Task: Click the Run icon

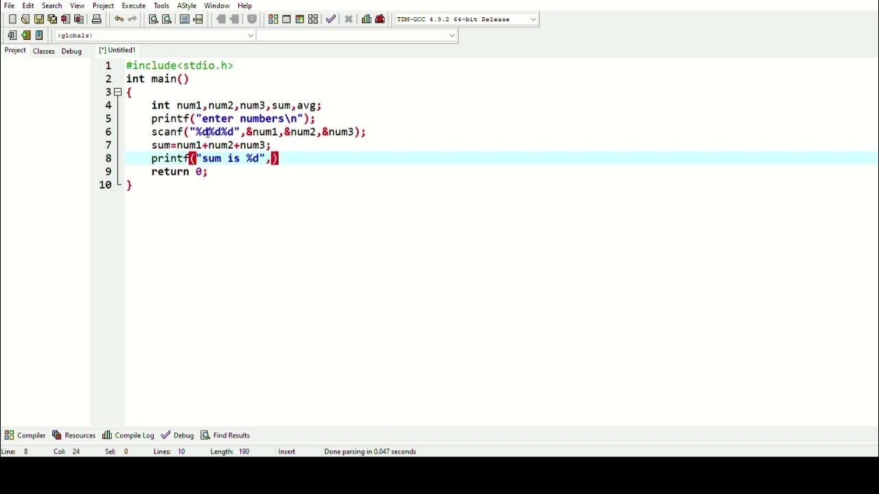Action: (x=286, y=19)
